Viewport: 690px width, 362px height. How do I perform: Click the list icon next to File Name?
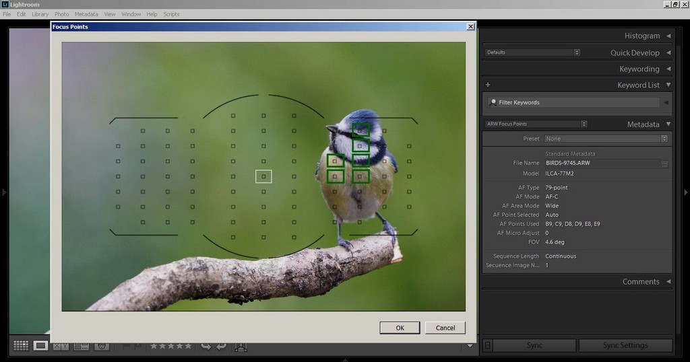click(x=664, y=164)
